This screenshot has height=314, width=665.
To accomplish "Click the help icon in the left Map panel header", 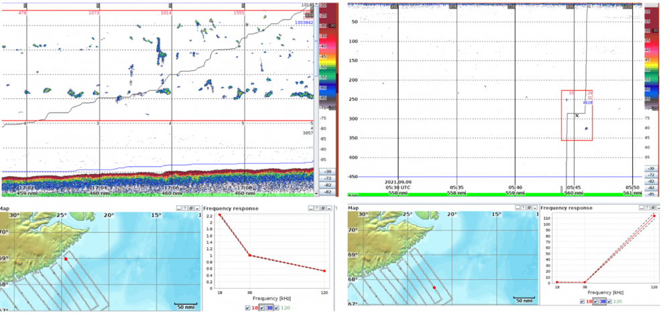I will pos(183,208).
